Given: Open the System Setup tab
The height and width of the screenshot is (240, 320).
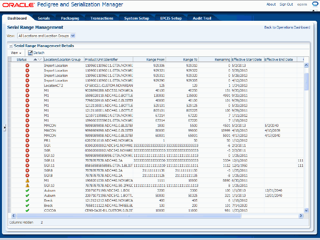Looking at the screenshot, I should click(x=137, y=18).
